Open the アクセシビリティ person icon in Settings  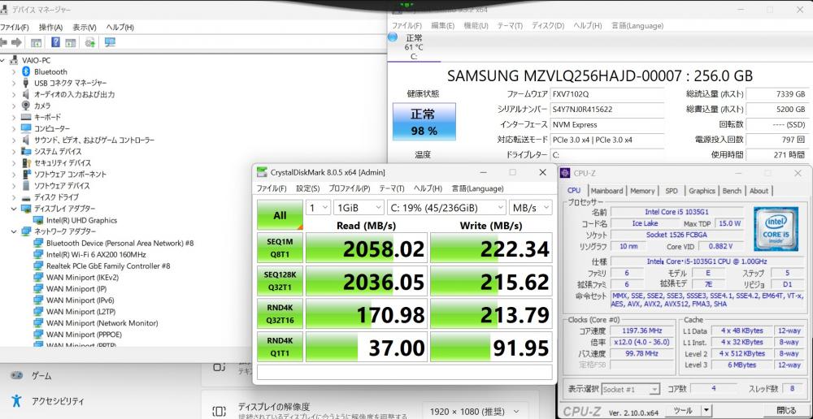[16, 400]
